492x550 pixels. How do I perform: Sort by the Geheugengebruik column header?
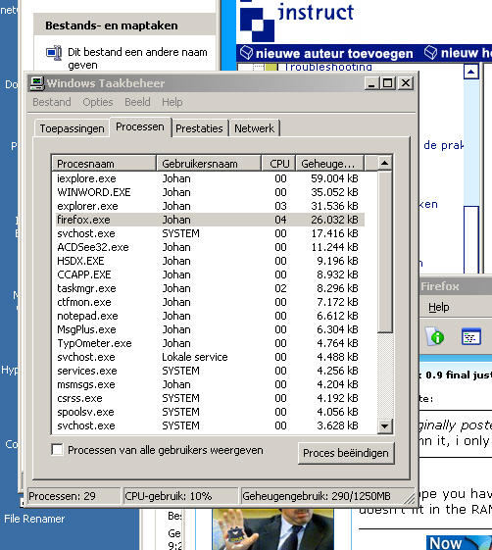tap(330, 164)
